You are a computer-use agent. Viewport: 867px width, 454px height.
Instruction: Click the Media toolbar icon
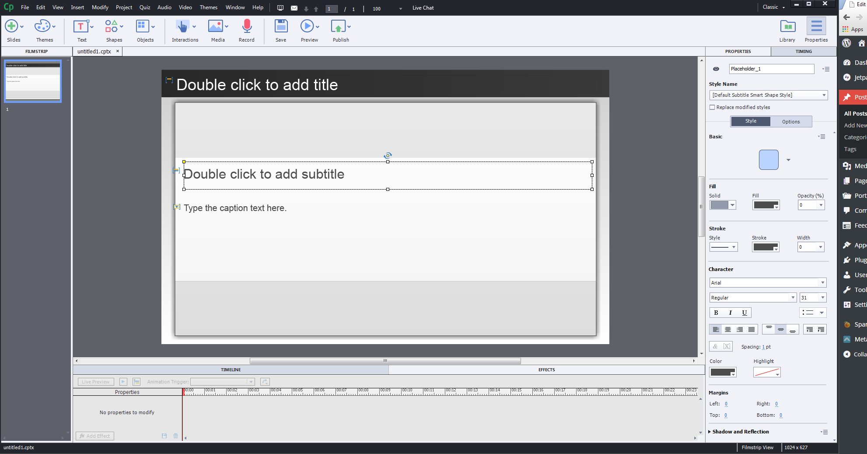(215, 26)
